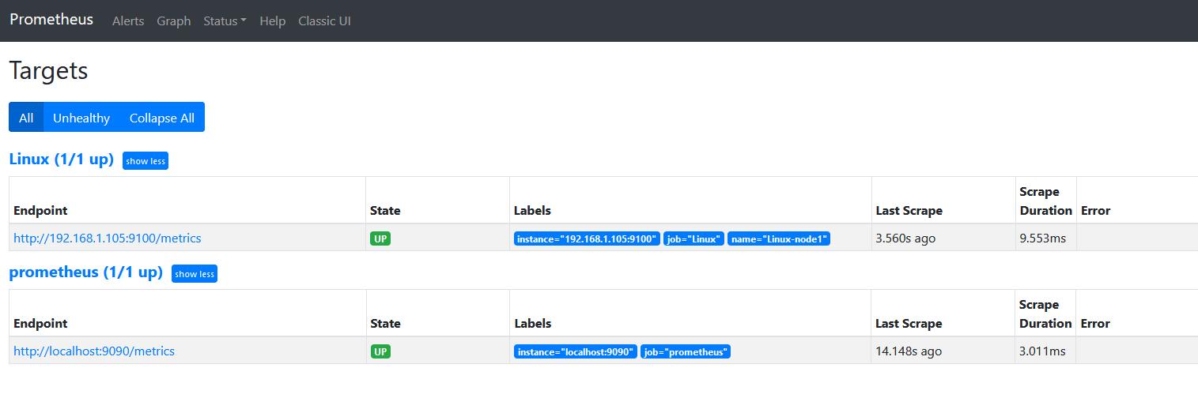The image size is (1198, 413).
Task: Expand the Status dropdown menu
Action: point(225,21)
